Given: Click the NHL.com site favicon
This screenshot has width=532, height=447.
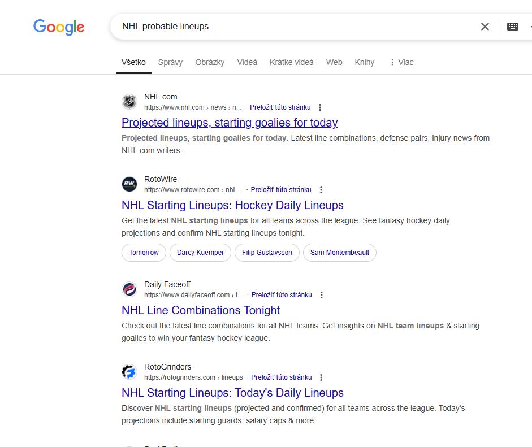Looking at the screenshot, I should pos(129,101).
